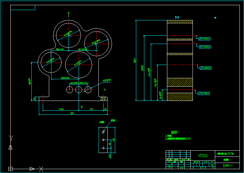The height and width of the screenshot is (173, 244).
Task: Pick the 174.8 horizontal dimension text
Action: pos(60,109)
